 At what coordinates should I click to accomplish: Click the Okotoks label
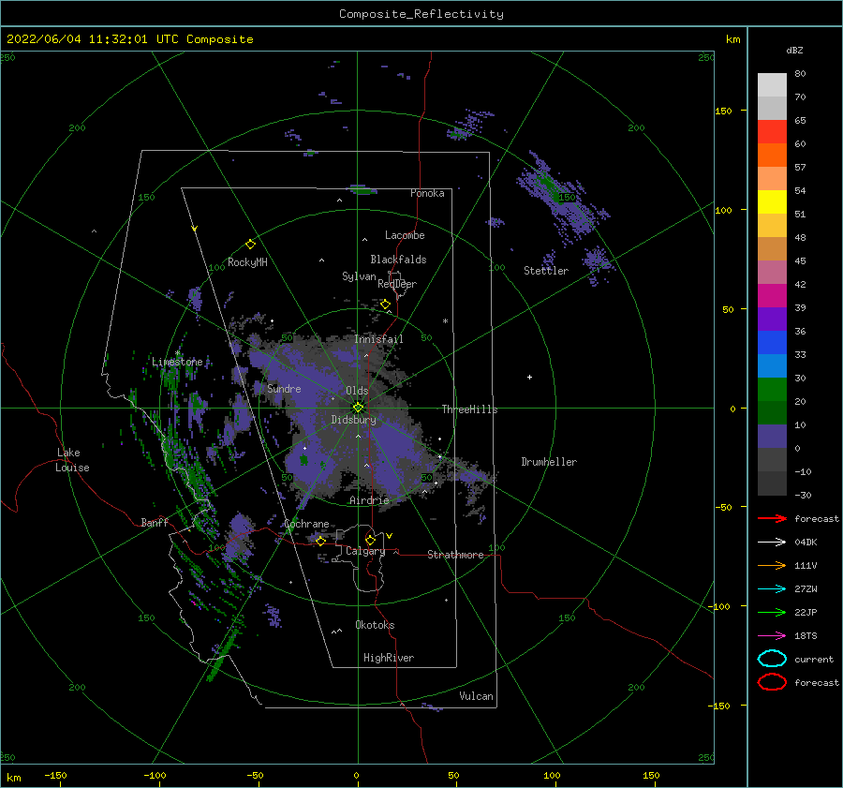pyautogui.click(x=375, y=624)
